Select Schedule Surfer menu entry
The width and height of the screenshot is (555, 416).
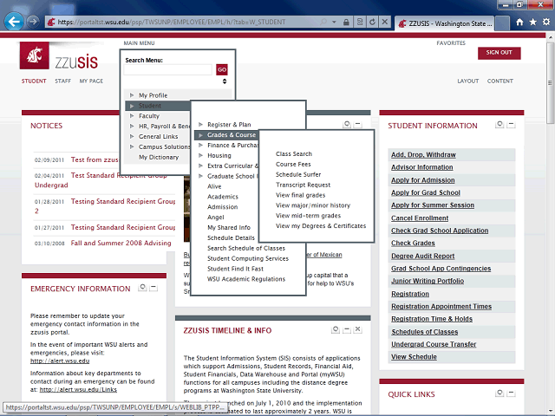298,174
